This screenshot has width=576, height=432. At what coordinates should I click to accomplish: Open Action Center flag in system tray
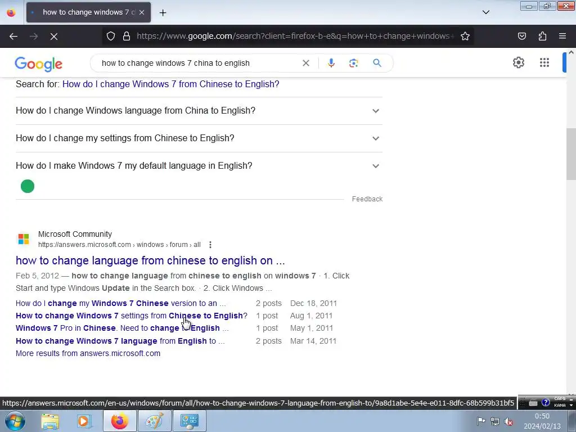(x=481, y=421)
